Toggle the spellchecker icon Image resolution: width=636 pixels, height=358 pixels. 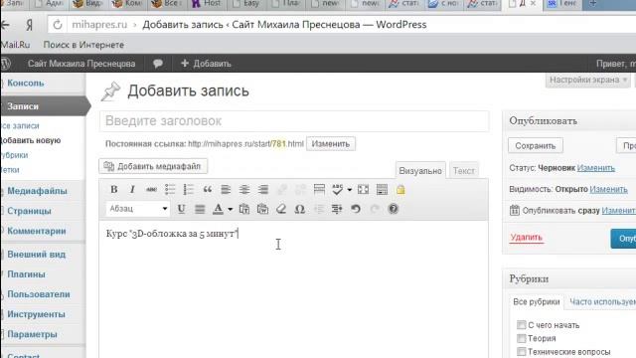[x=337, y=189]
